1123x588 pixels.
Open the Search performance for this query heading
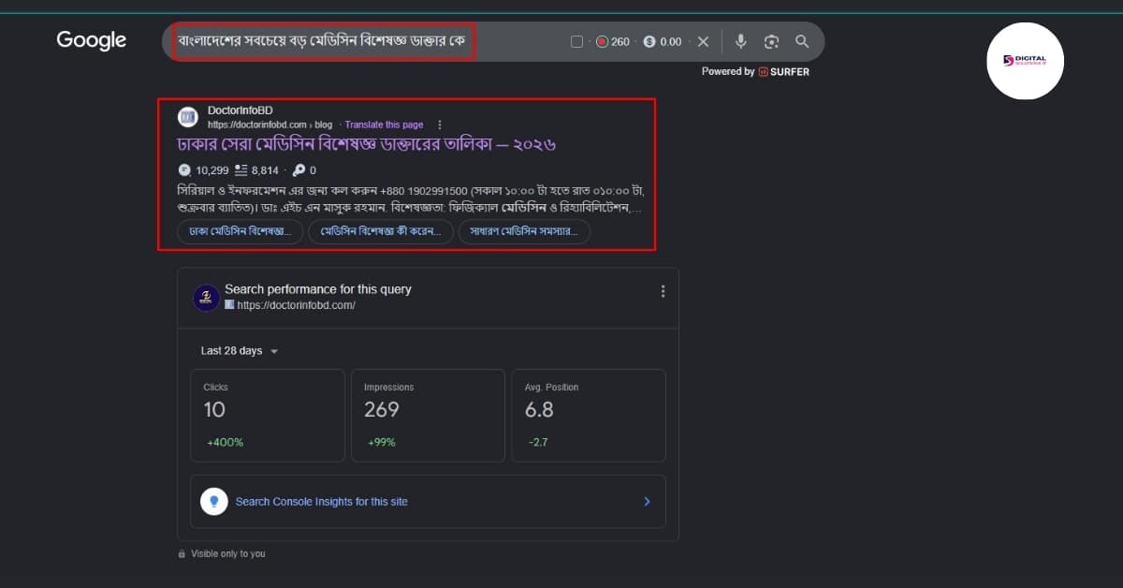pos(318,289)
